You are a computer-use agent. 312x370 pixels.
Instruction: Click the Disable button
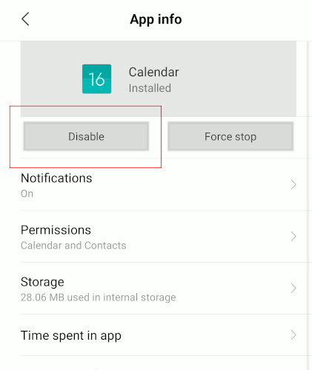tap(86, 136)
